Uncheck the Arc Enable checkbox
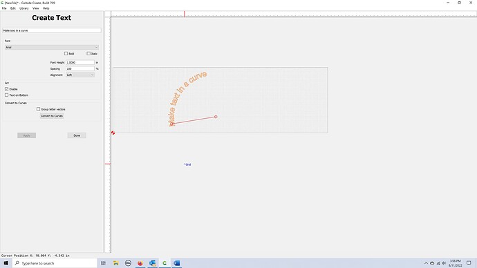Image resolution: width=477 pixels, height=268 pixels. point(6,89)
